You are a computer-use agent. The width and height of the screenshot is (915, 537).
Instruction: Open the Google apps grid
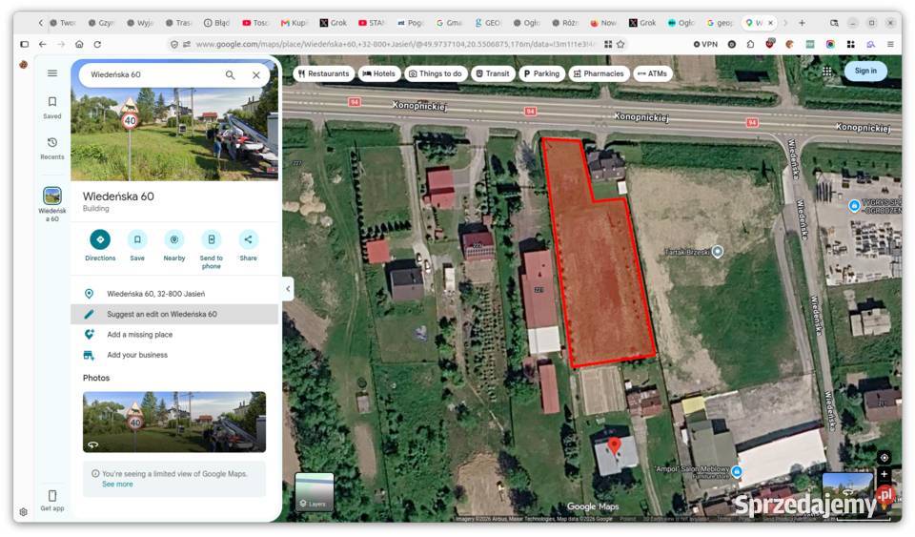tap(827, 72)
